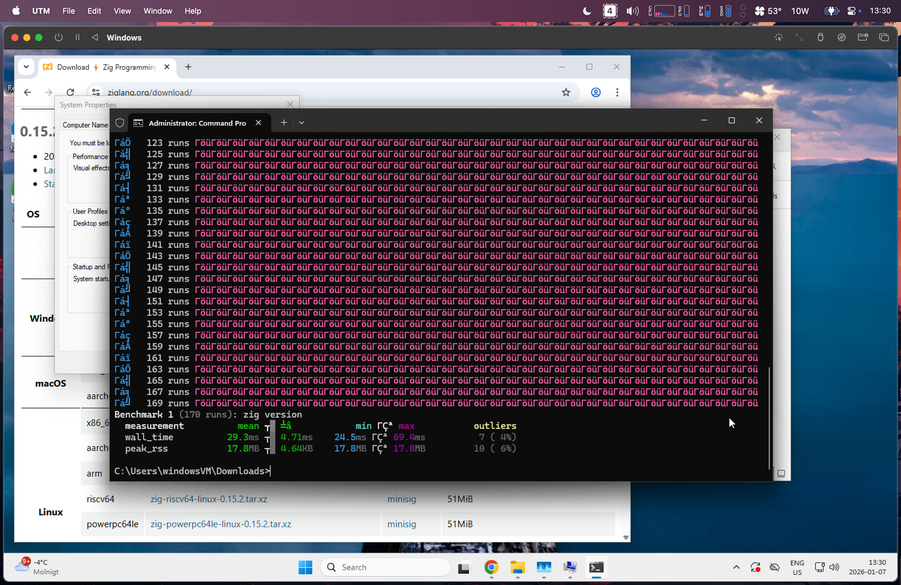Open Chrome's three-dot menu
This screenshot has width=901, height=585.
pyautogui.click(x=617, y=92)
